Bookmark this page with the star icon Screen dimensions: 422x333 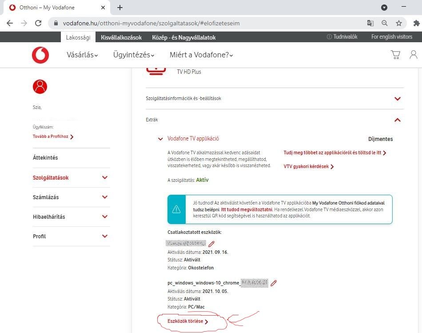click(x=399, y=23)
